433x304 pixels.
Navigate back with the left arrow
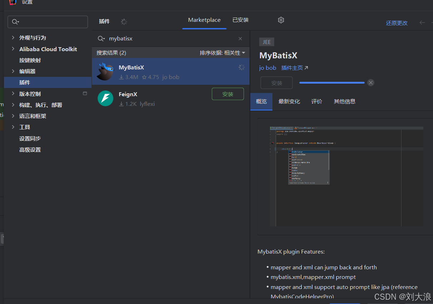(x=422, y=23)
